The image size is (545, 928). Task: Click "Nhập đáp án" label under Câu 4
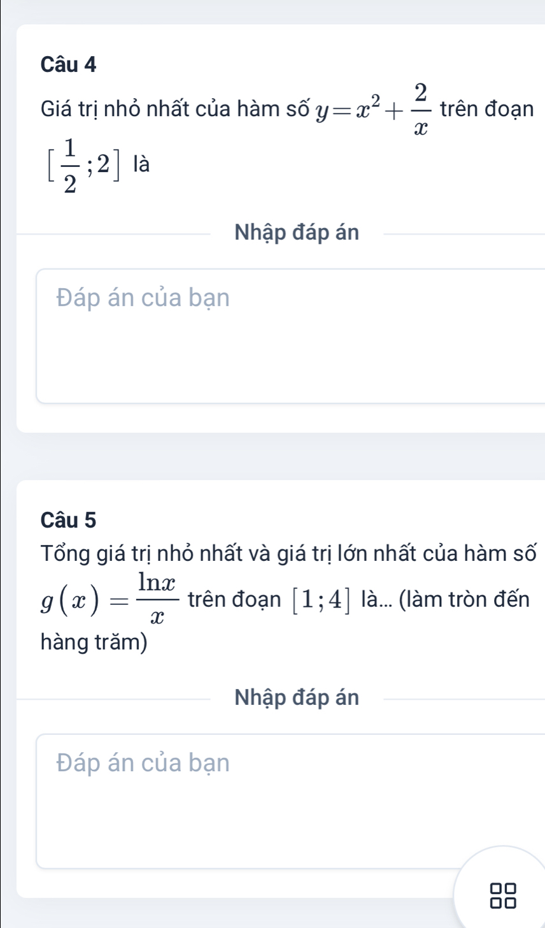[x=297, y=233]
